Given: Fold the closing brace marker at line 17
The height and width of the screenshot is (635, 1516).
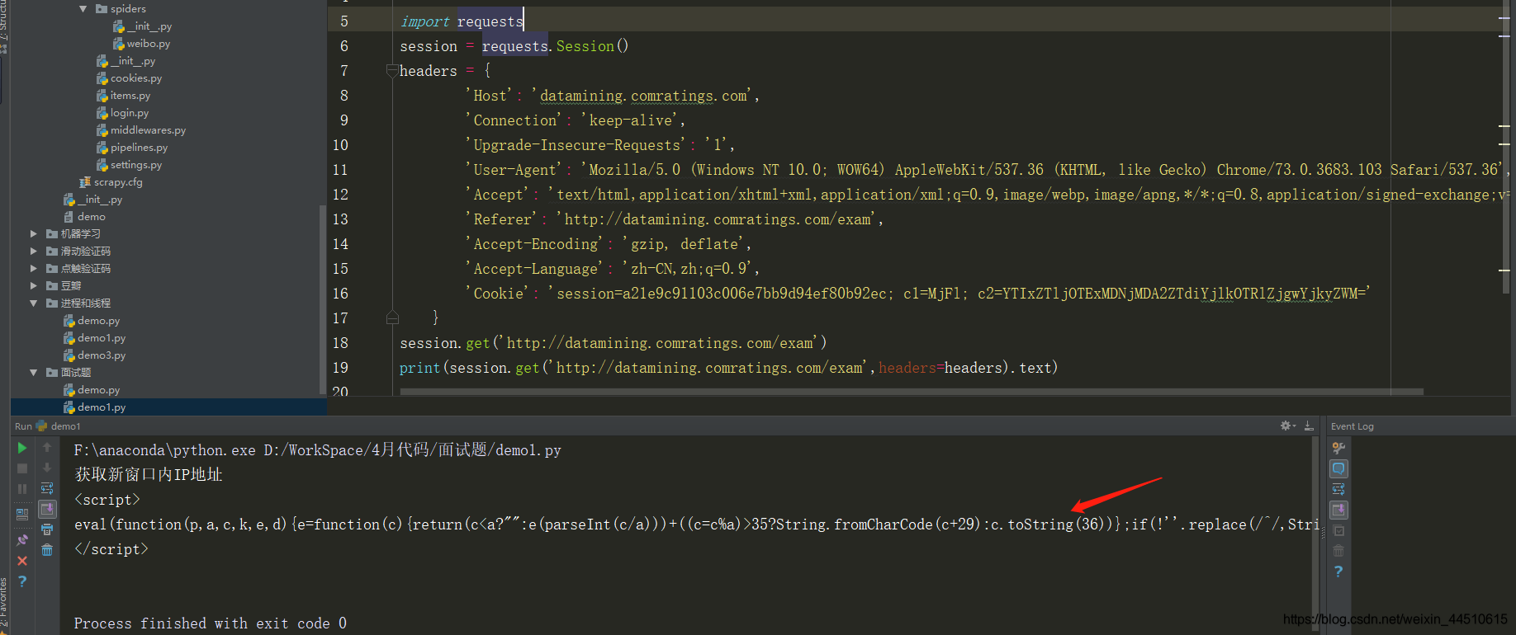Looking at the screenshot, I should pos(392,318).
